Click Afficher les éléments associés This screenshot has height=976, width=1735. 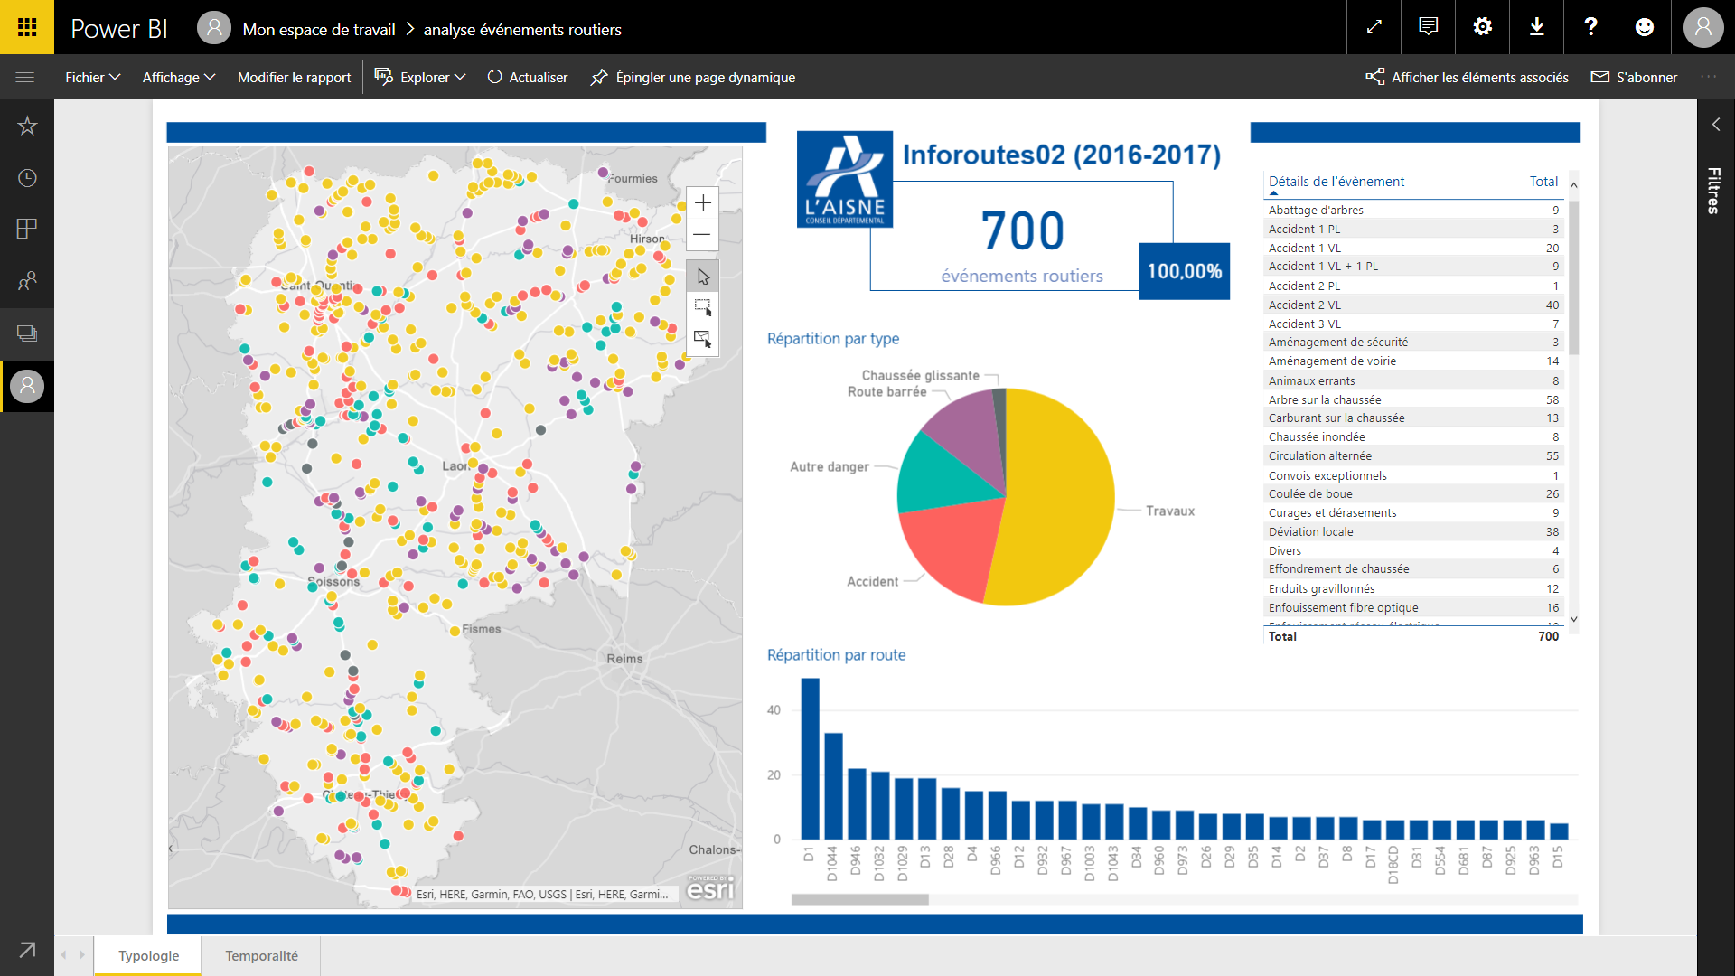(x=1468, y=78)
